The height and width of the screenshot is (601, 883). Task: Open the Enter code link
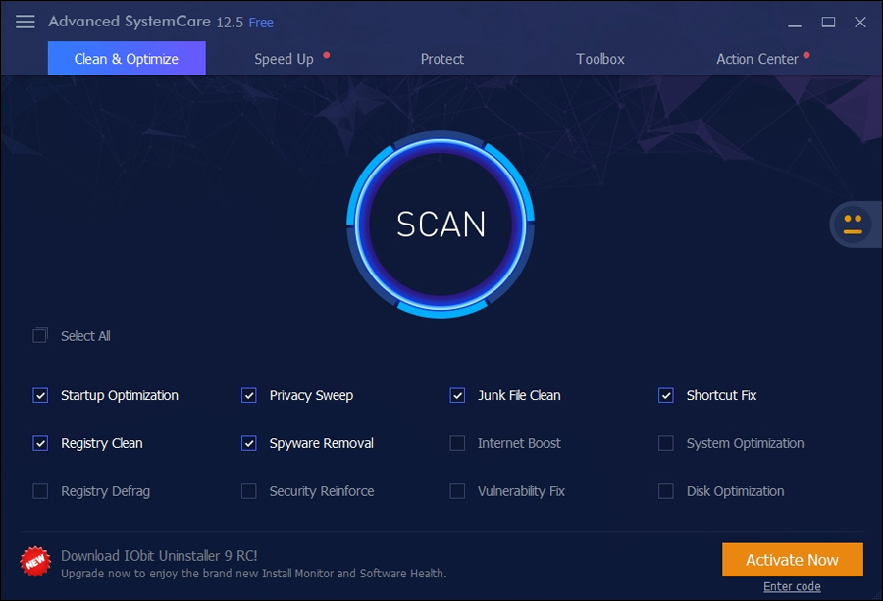tap(792, 586)
